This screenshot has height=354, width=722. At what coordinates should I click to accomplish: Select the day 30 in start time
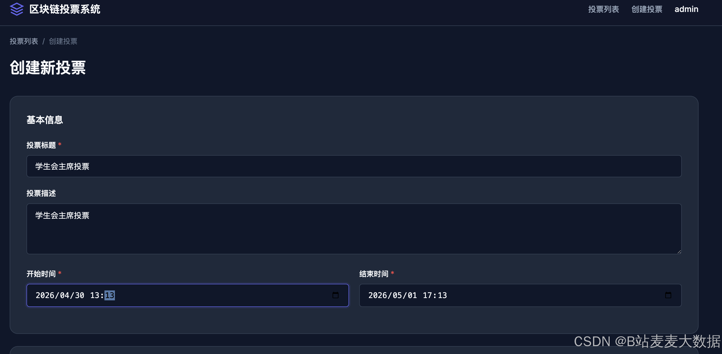point(79,296)
